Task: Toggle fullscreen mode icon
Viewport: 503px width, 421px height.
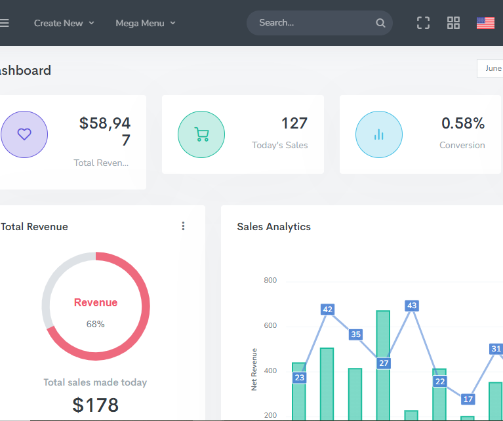Action: (x=423, y=23)
